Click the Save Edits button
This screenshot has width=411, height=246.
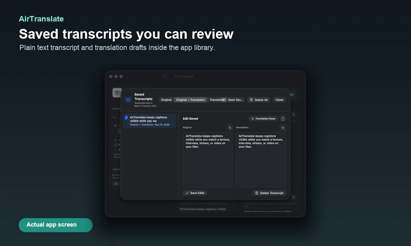(195, 193)
